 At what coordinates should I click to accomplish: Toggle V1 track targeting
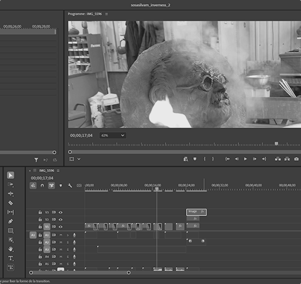point(47,227)
